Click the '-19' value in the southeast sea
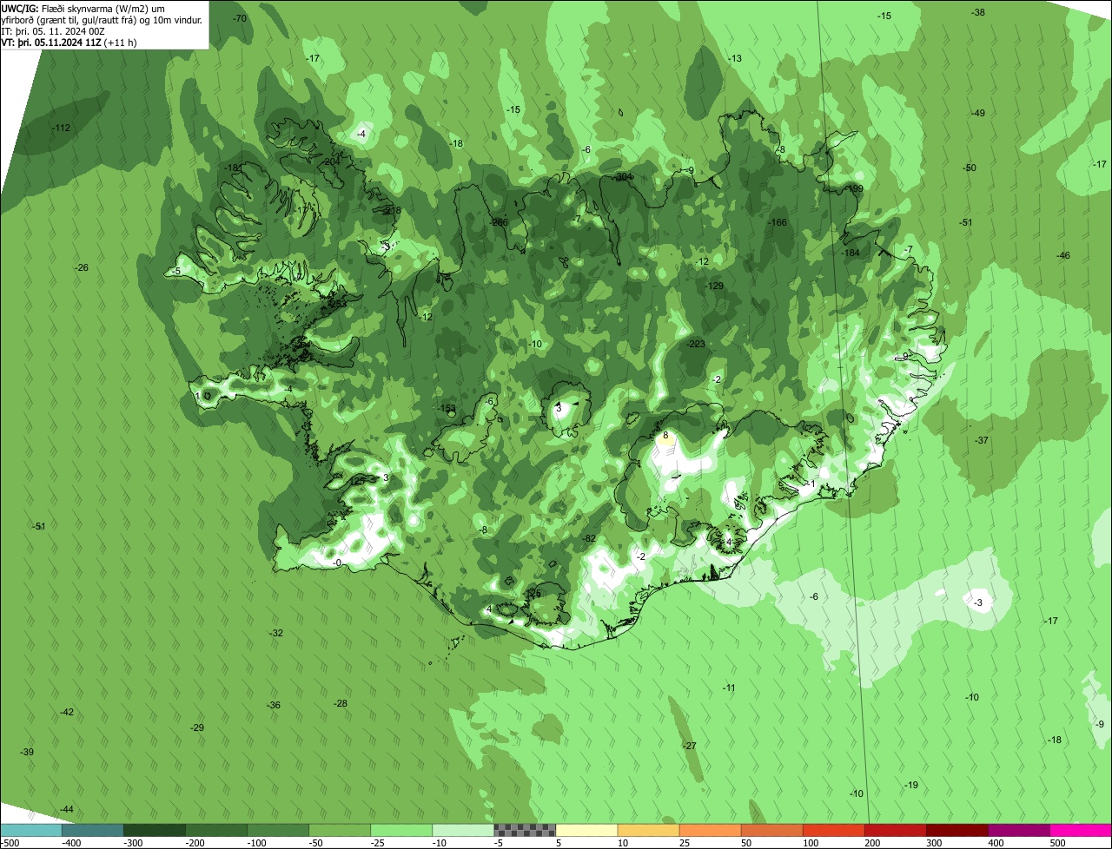 911,785
